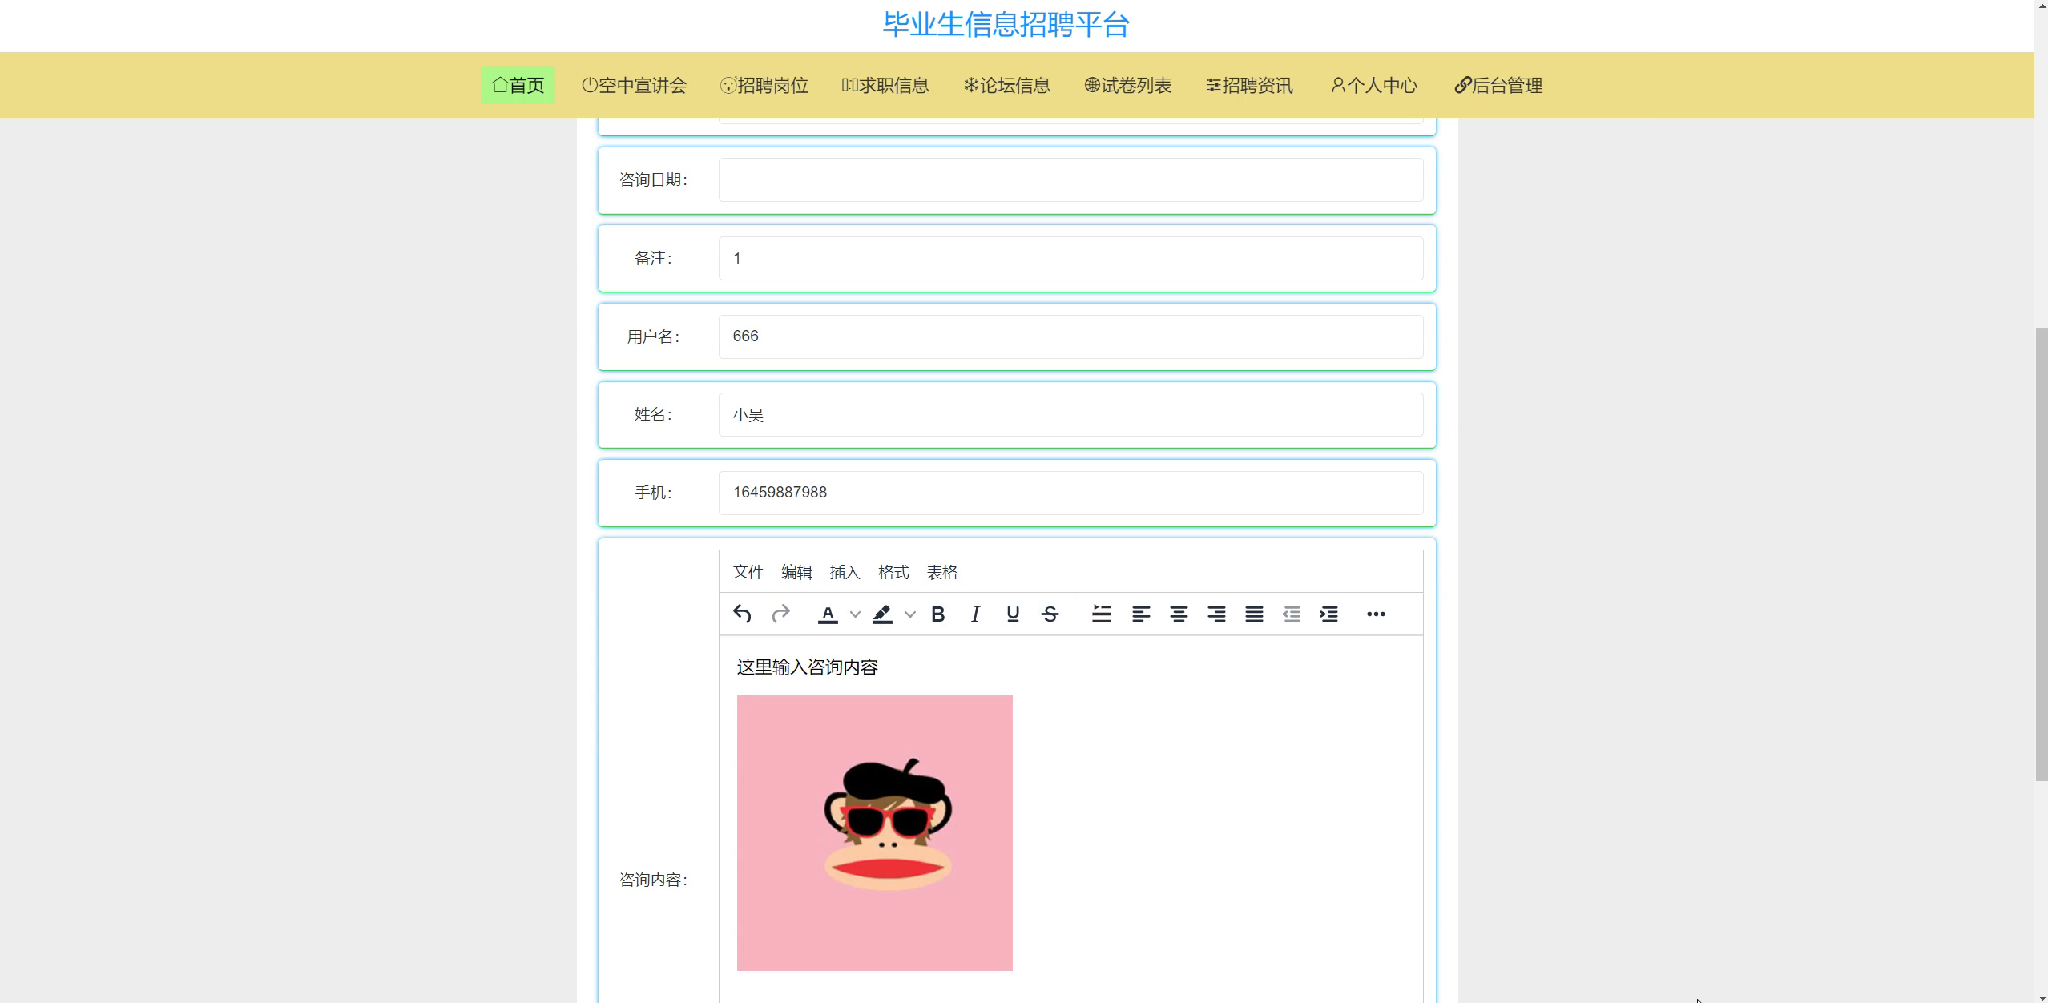
Task: Open 招聘资讯 navigation item
Action: [1250, 85]
